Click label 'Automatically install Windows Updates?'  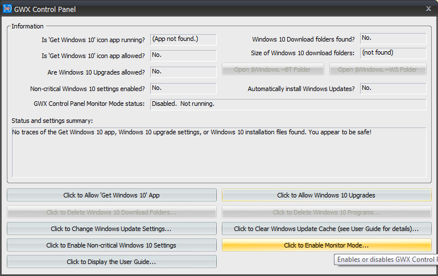coord(301,89)
